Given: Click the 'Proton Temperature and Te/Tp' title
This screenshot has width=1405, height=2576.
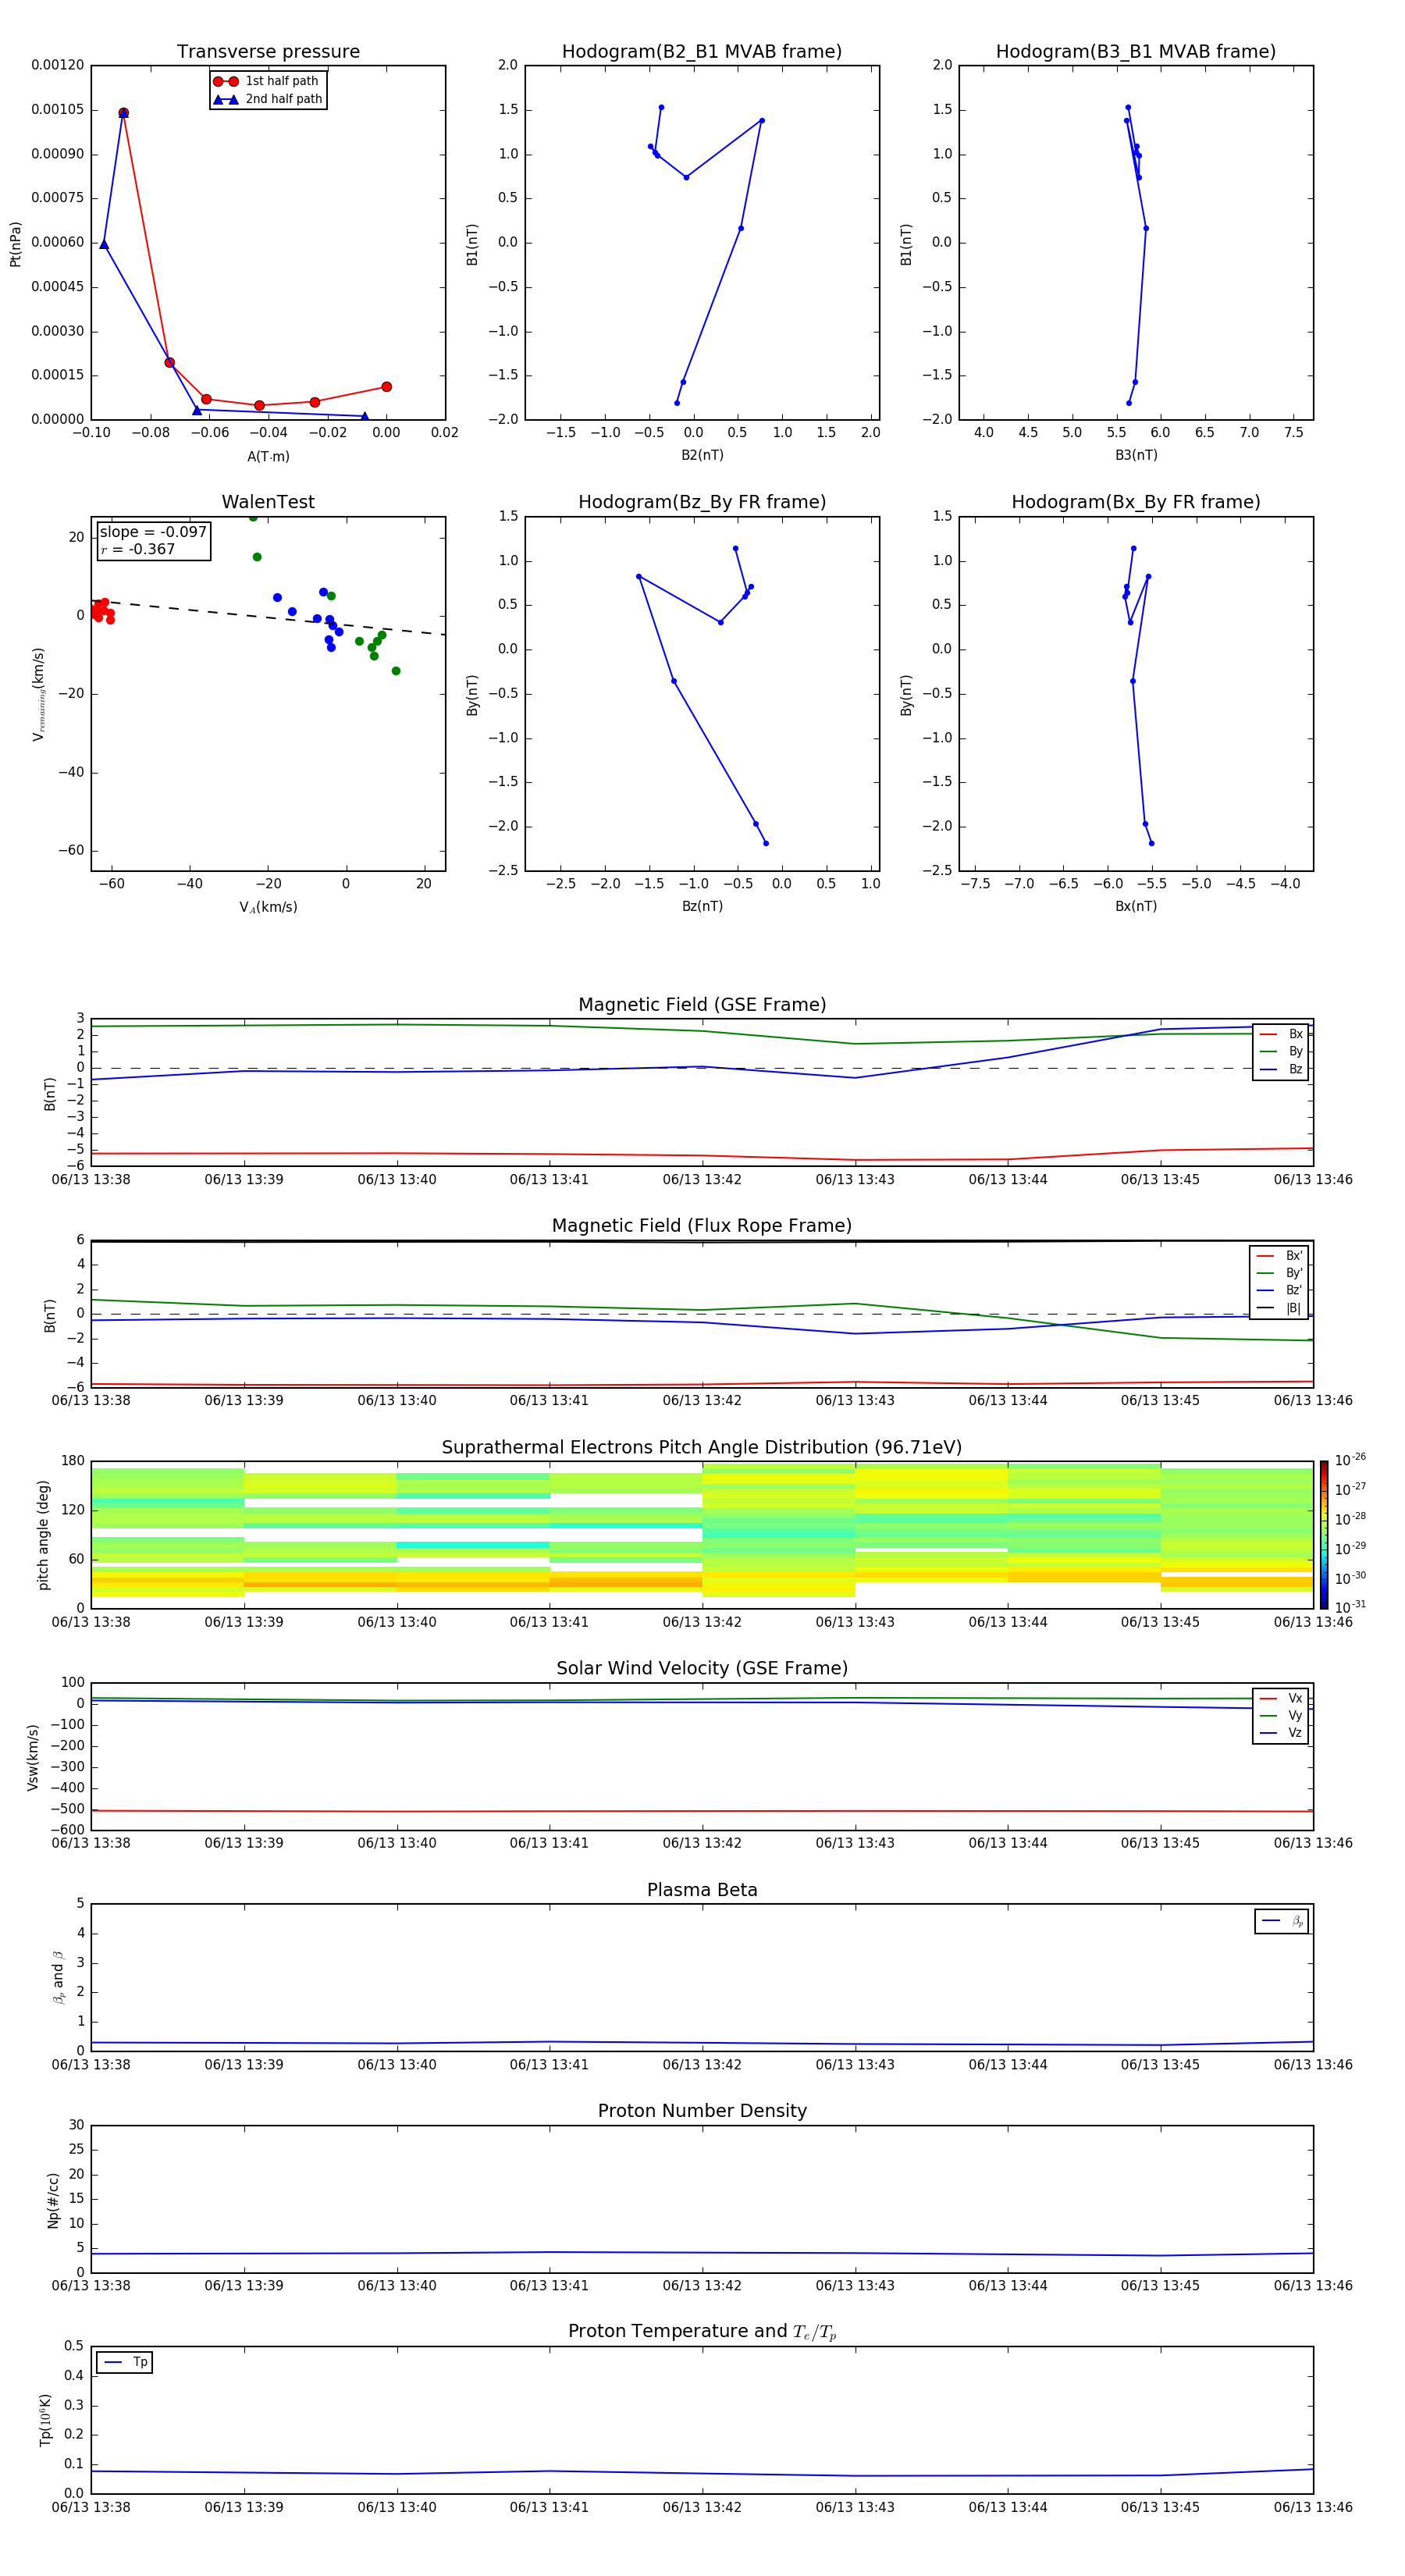Looking at the screenshot, I should click(x=702, y=2331).
